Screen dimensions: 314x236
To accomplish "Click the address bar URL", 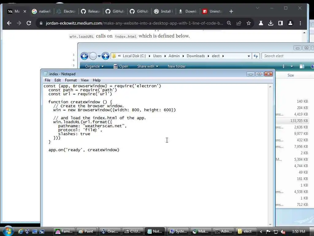I will point(134,23).
